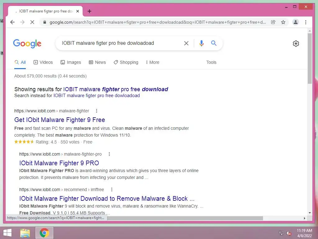This screenshot has width=318, height=239.
Task: Open 'Get IObit Malware Fighter 9 Free' result
Action: tap(60, 120)
